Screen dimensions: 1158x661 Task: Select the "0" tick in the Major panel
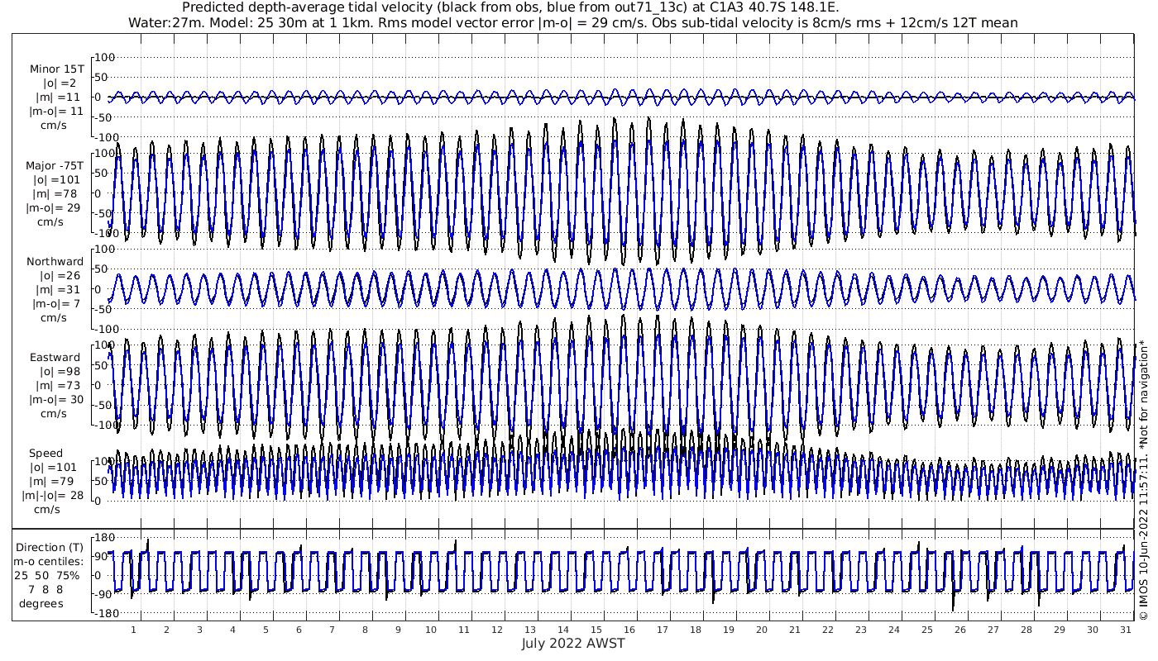coord(98,193)
